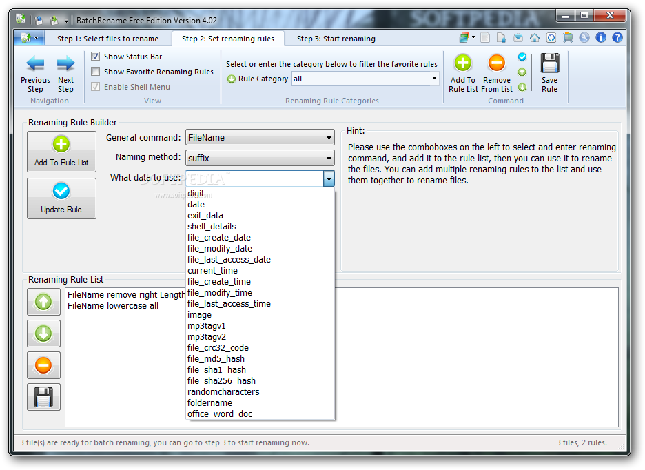Viewport: 645px width, 470px height.
Task: Select rule FileName remove right Length
Action: (126, 295)
